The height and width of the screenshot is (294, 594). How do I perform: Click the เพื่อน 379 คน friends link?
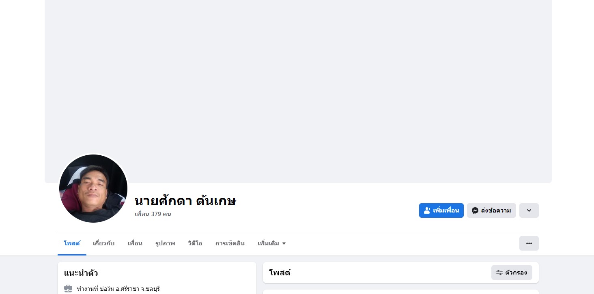tap(153, 214)
